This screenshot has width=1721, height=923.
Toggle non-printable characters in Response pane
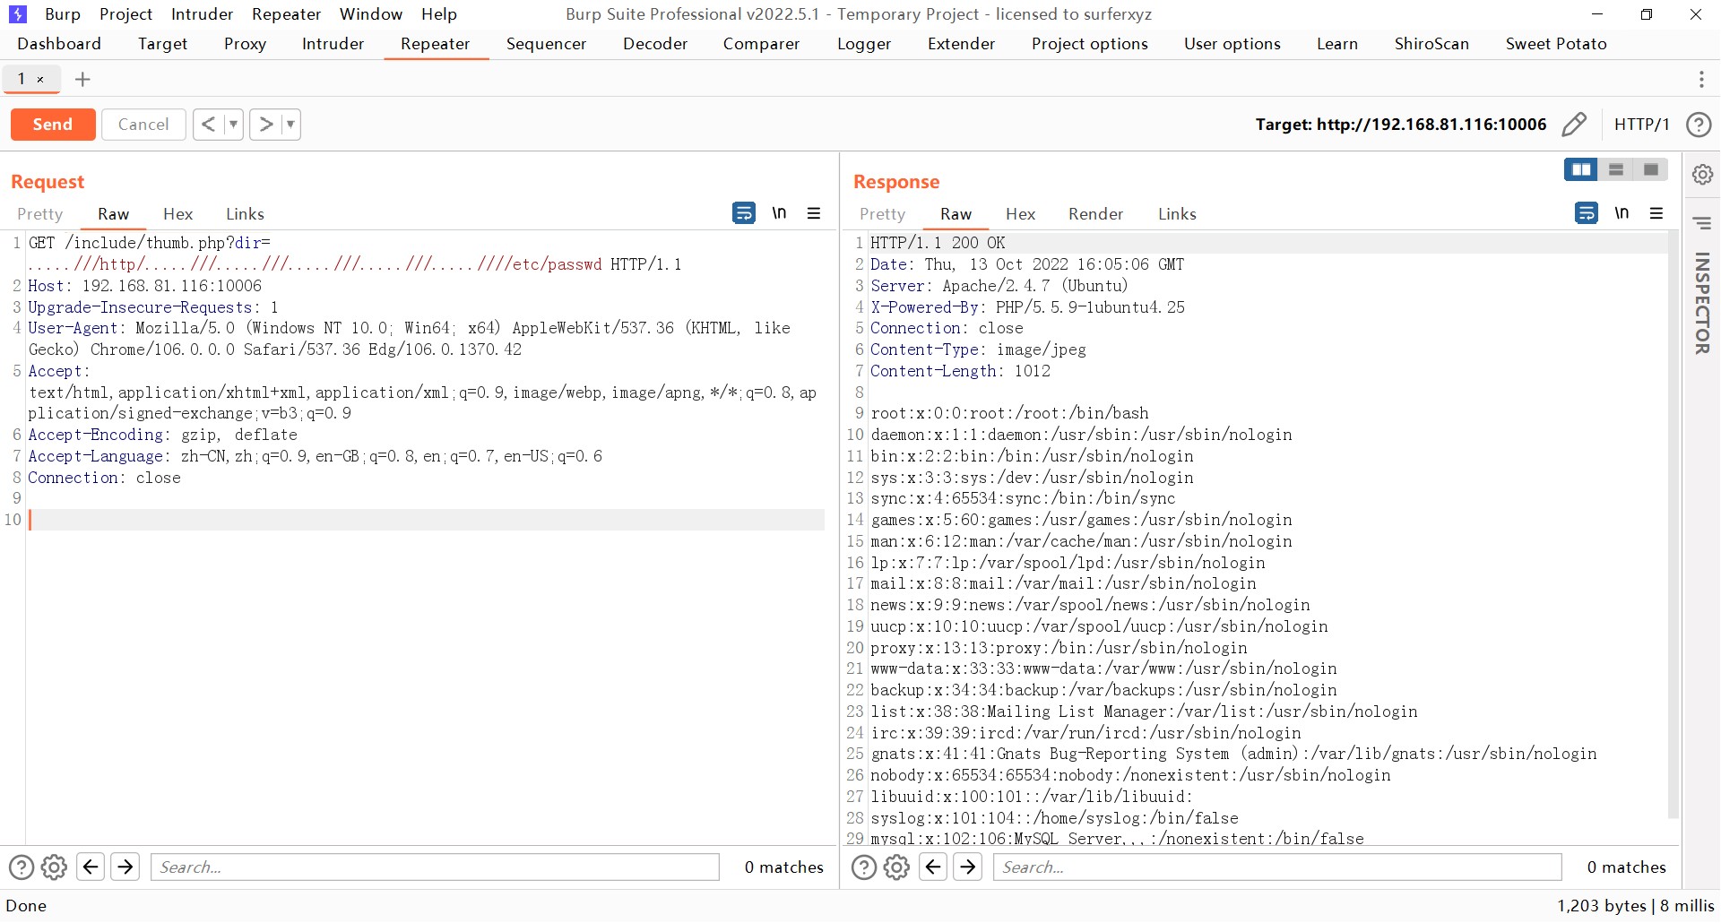[1622, 213]
